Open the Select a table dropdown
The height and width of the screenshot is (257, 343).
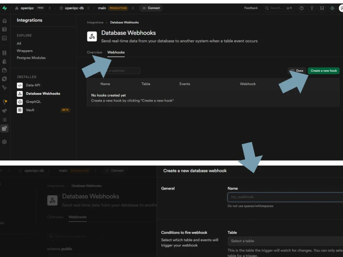(285, 241)
